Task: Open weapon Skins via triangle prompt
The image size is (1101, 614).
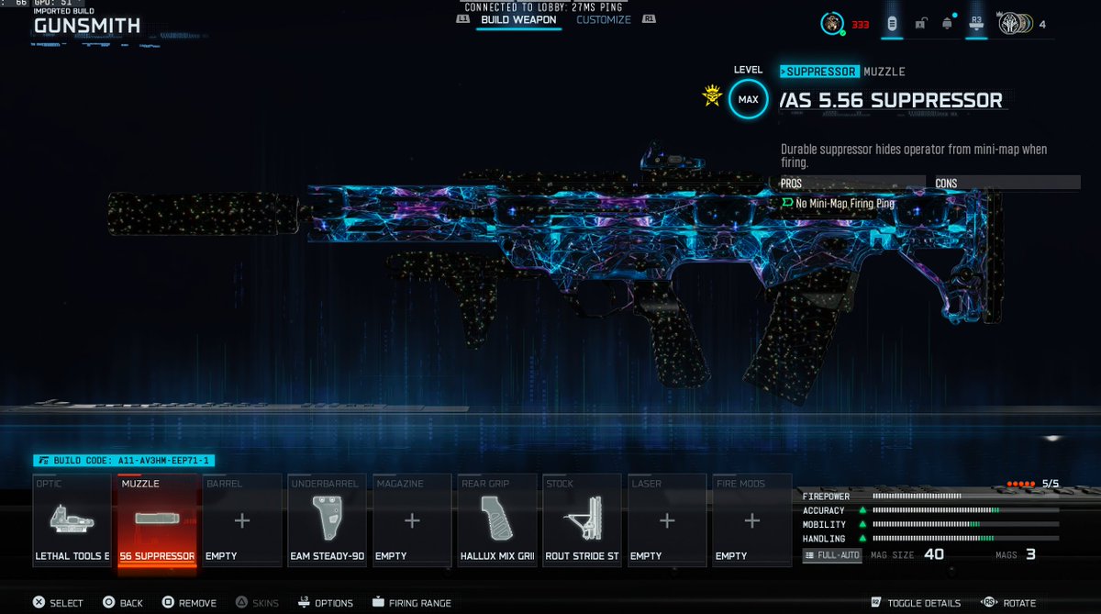Action: [x=257, y=603]
